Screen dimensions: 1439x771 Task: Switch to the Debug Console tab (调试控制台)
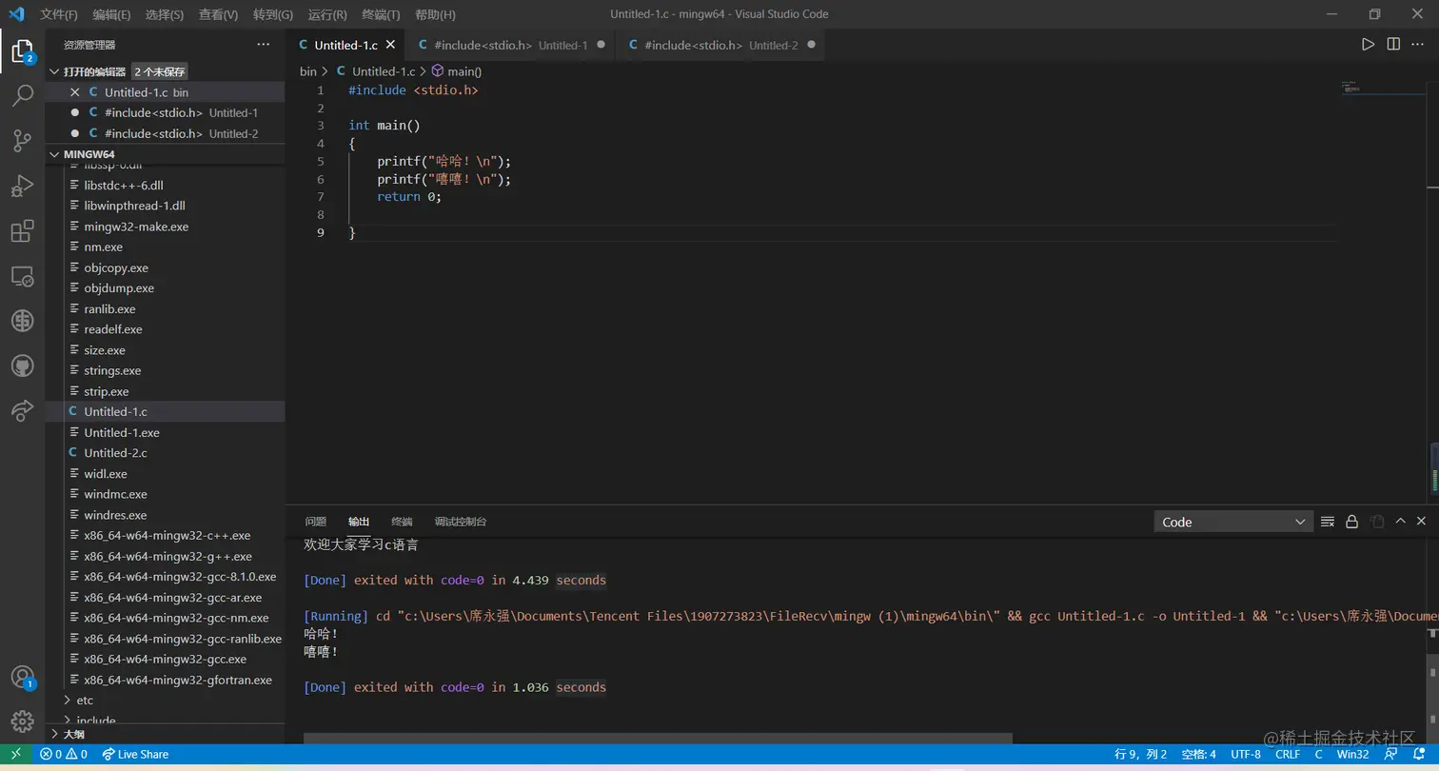pos(461,522)
